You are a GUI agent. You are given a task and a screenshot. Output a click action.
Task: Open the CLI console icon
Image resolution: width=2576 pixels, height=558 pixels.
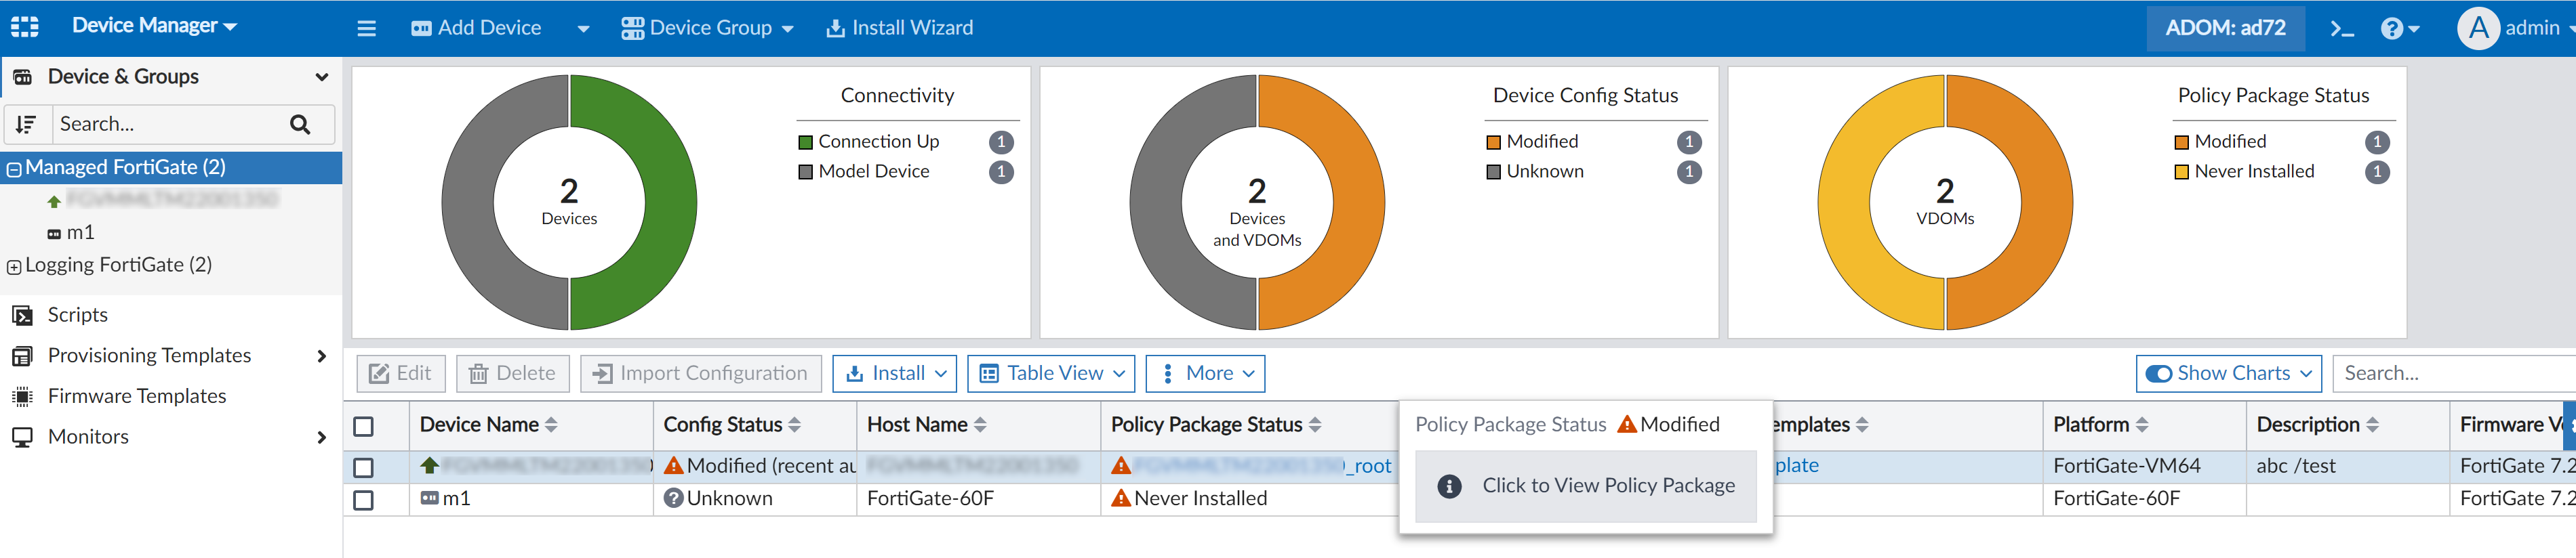[2341, 28]
